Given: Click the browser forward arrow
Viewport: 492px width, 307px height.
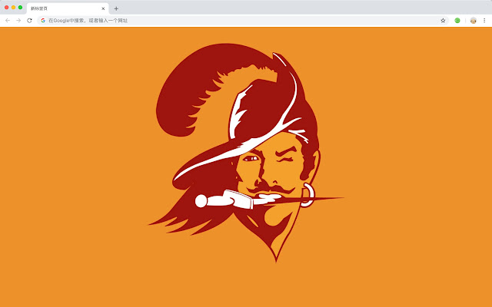Looking at the screenshot, I should pyautogui.click(x=18, y=21).
